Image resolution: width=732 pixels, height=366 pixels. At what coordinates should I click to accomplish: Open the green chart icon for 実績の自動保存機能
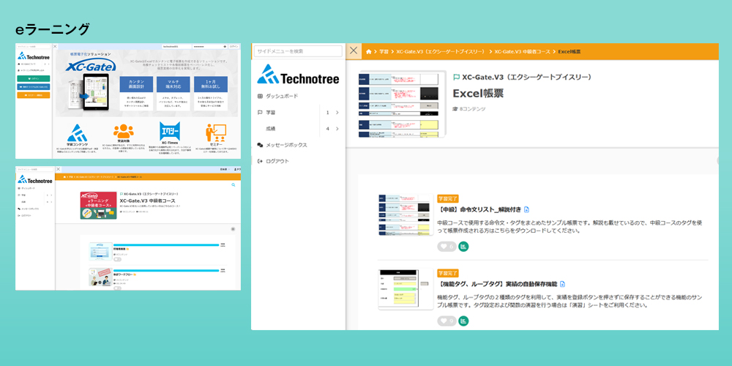(x=463, y=321)
